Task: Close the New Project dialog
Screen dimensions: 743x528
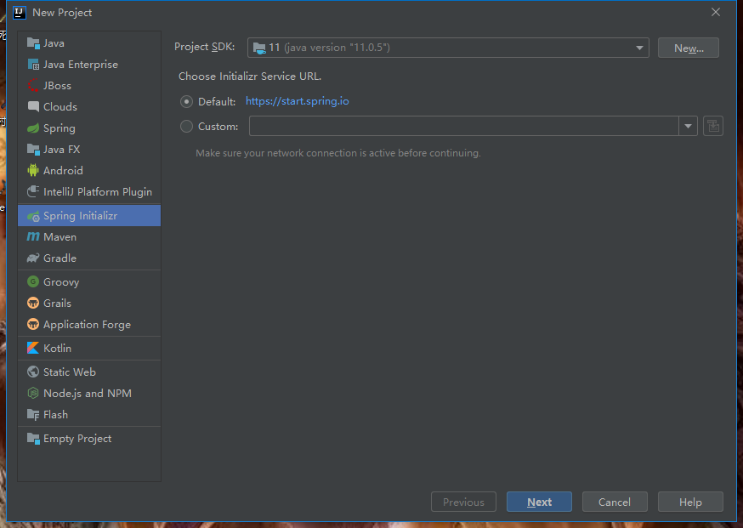Action: [716, 12]
